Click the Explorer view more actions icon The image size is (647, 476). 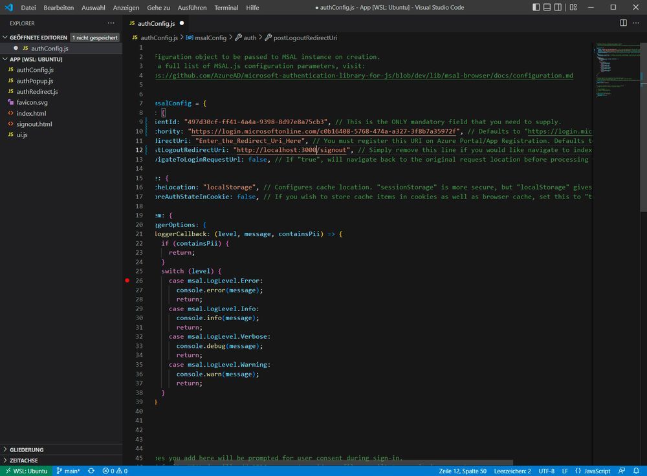click(109, 23)
